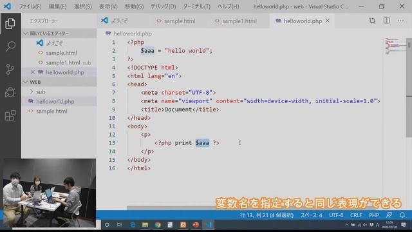Select sample.html under WEB folder
The image size is (412, 232).
point(59,111)
